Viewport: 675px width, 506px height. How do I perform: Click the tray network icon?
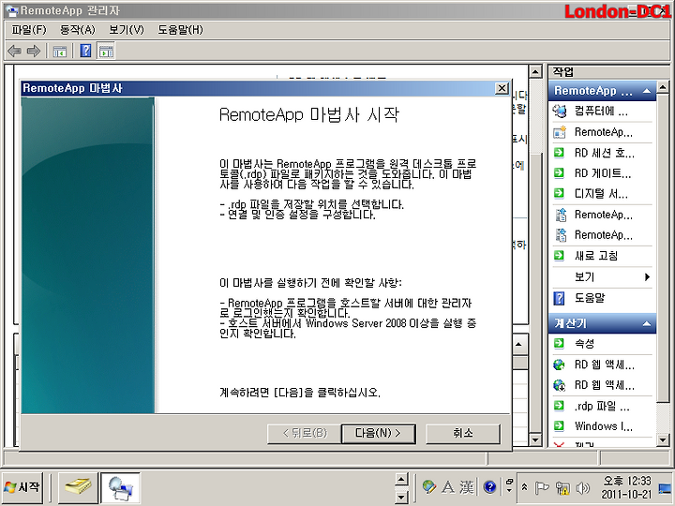562,488
